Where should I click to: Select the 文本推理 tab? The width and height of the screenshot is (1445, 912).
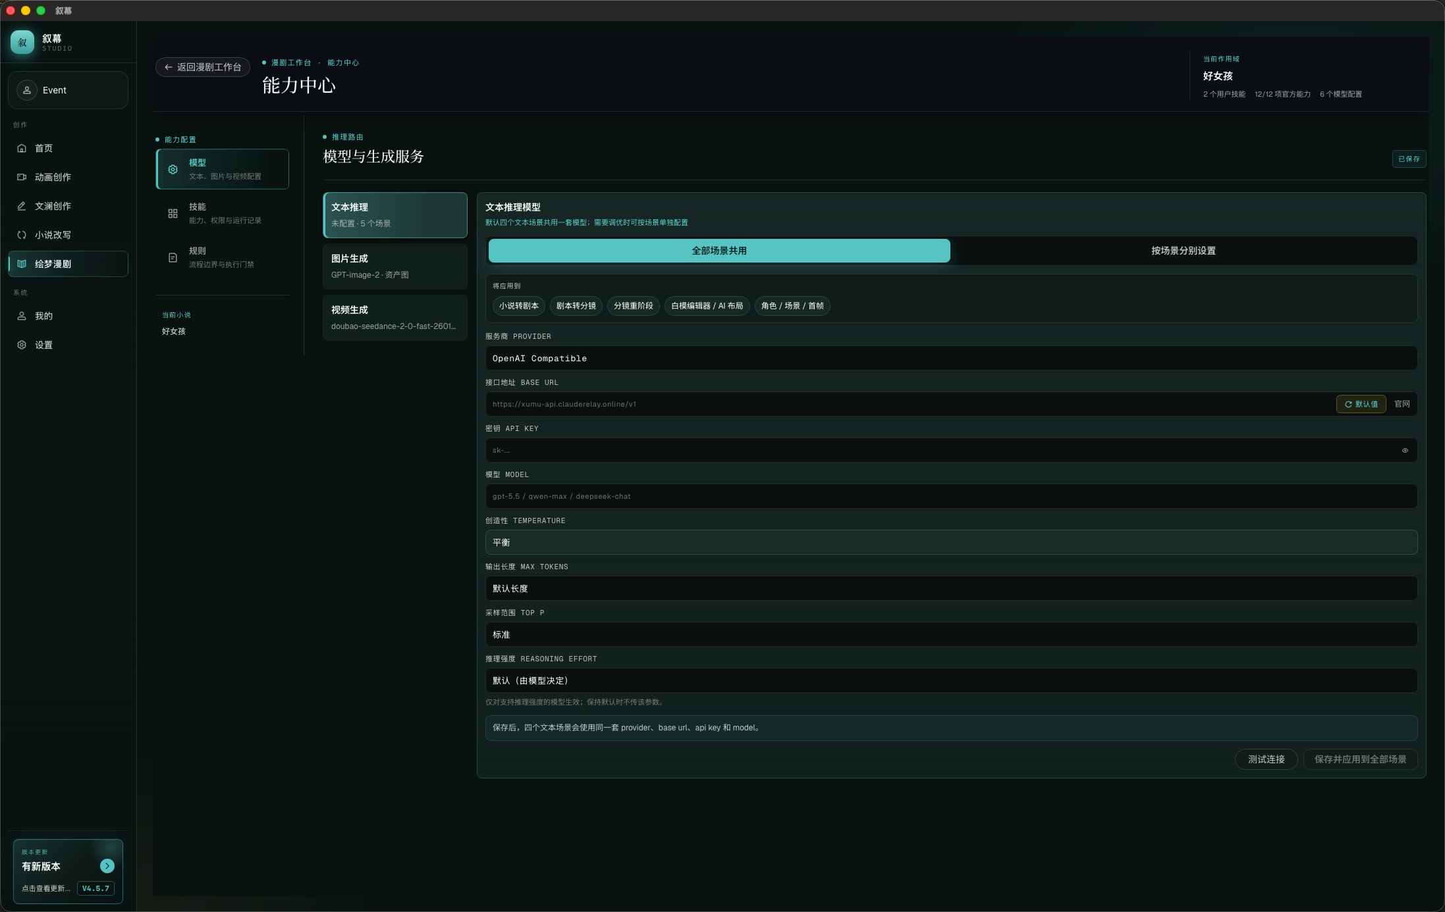click(x=395, y=215)
